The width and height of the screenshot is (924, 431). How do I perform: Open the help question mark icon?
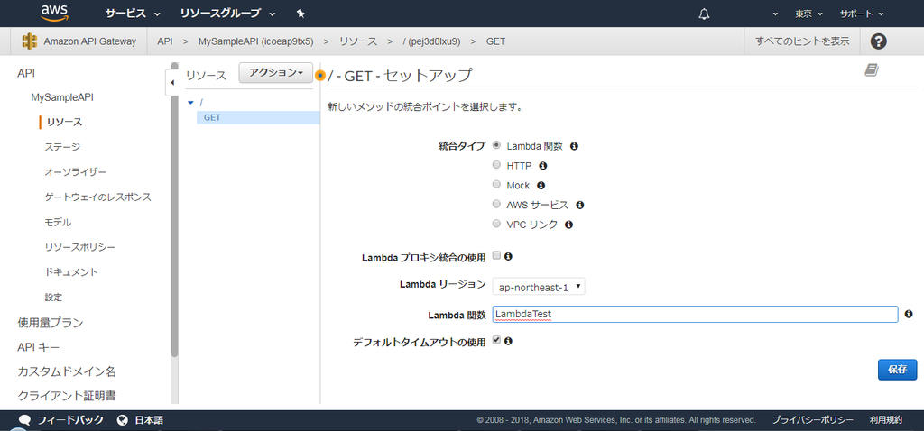click(878, 41)
